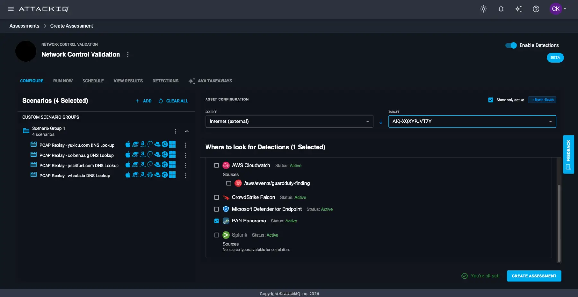The width and height of the screenshot is (578, 297).
Task: Click the Microsoft Defender shield icon
Action: click(226, 209)
